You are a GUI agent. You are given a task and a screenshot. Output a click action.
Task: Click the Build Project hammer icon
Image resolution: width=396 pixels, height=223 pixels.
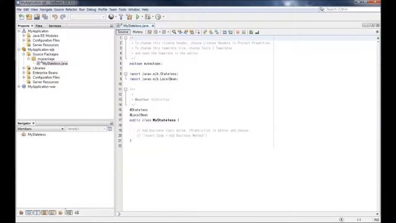coord(121,17)
